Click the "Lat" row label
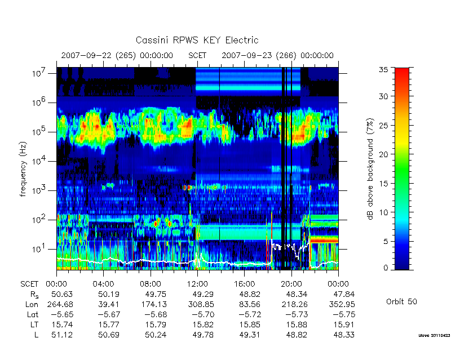 pos(33,314)
